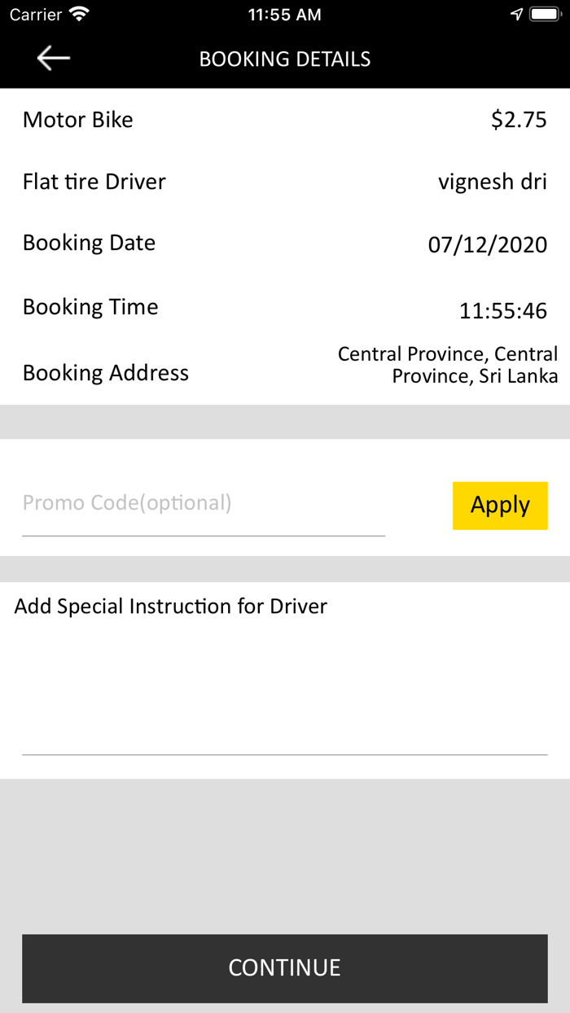Tap the Central Province address text
Screen dimensions: 570x1013
[448, 365]
